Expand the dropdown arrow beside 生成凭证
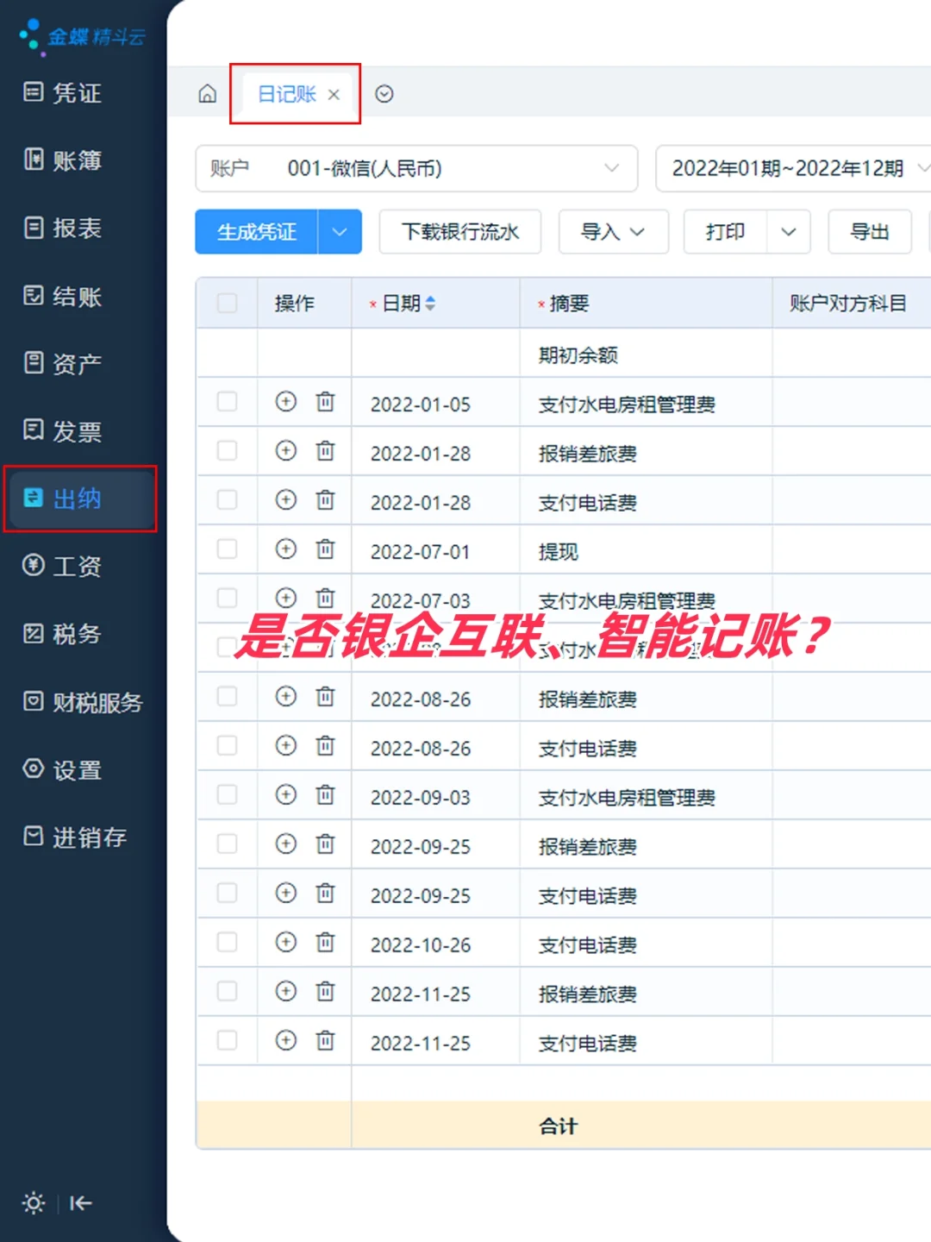 340,231
